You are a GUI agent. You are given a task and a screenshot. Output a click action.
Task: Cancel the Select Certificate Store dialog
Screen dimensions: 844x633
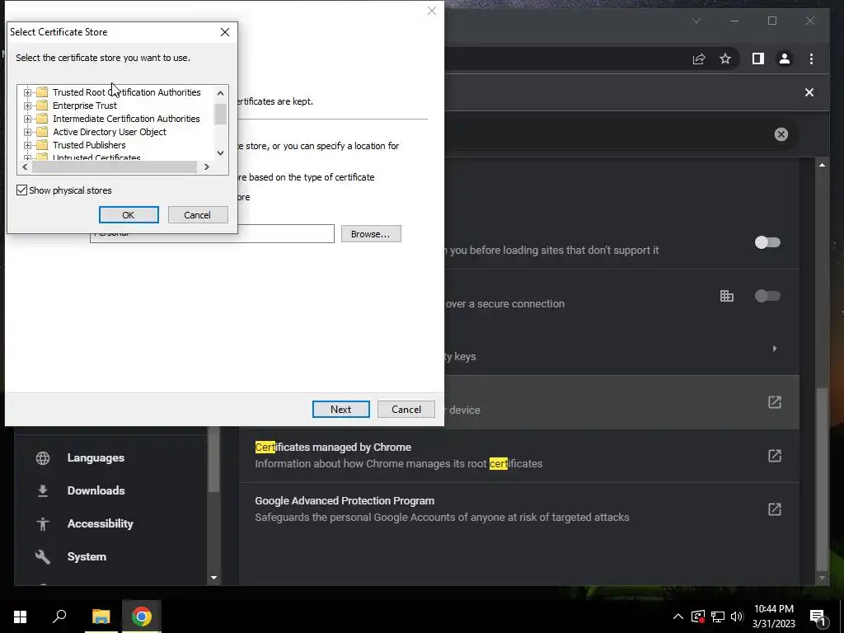coord(198,215)
